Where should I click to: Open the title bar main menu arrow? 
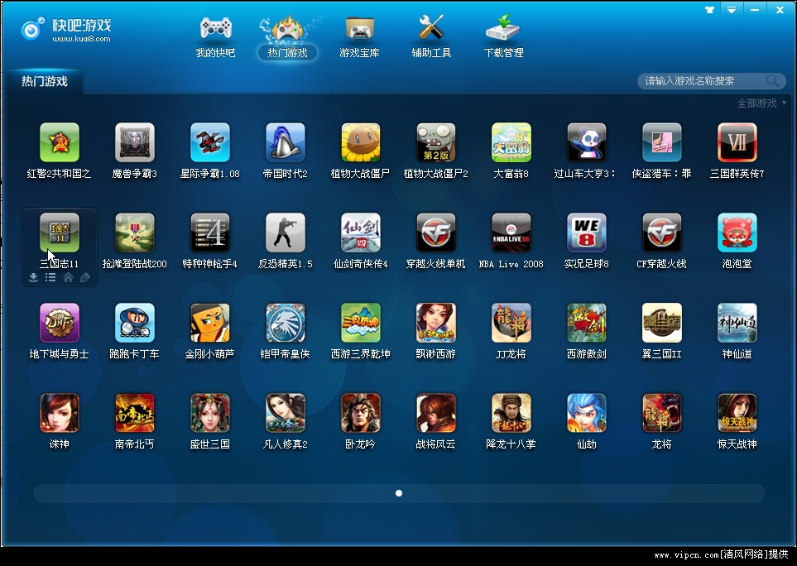pyautogui.click(x=732, y=10)
